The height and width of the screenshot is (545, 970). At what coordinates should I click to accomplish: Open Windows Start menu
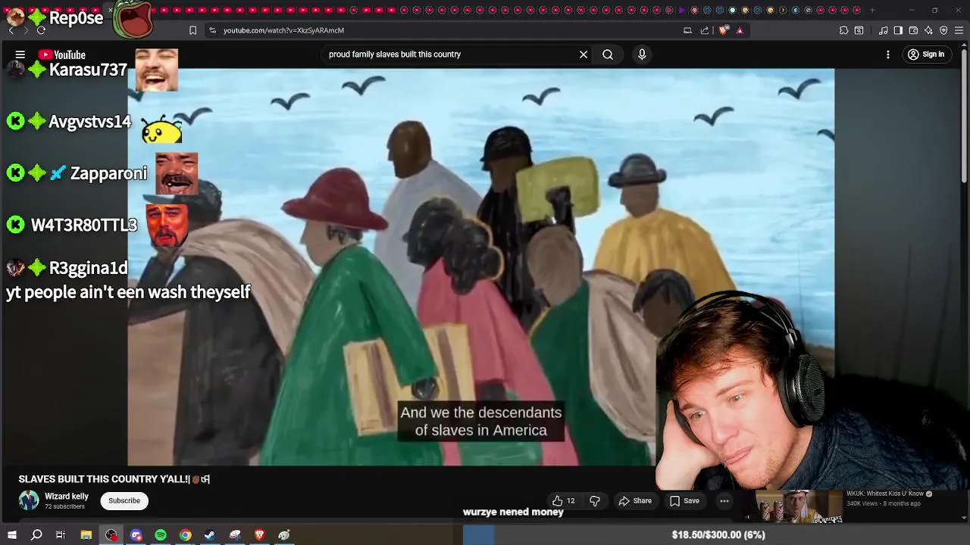coord(12,535)
